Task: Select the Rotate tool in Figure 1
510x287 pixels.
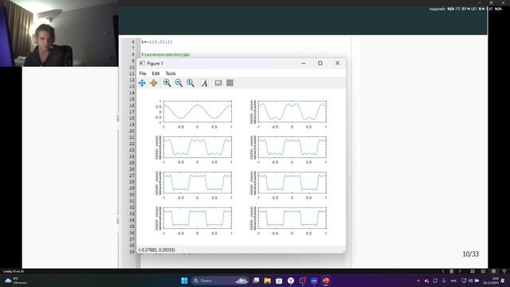Action: pos(154,83)
